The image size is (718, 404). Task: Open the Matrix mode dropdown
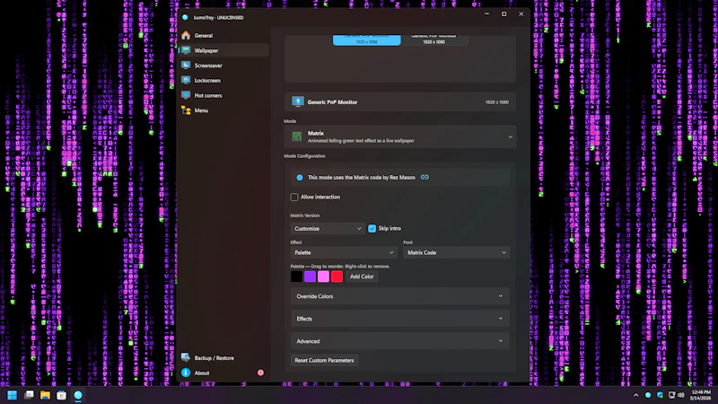[x=400, y=136]
